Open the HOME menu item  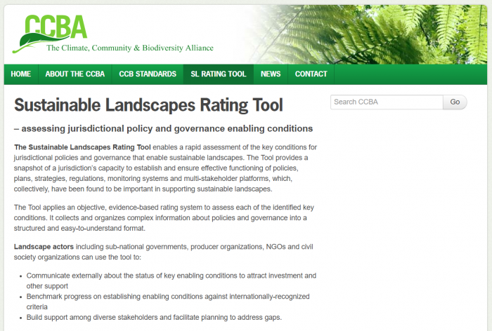(x=21, y=74)
